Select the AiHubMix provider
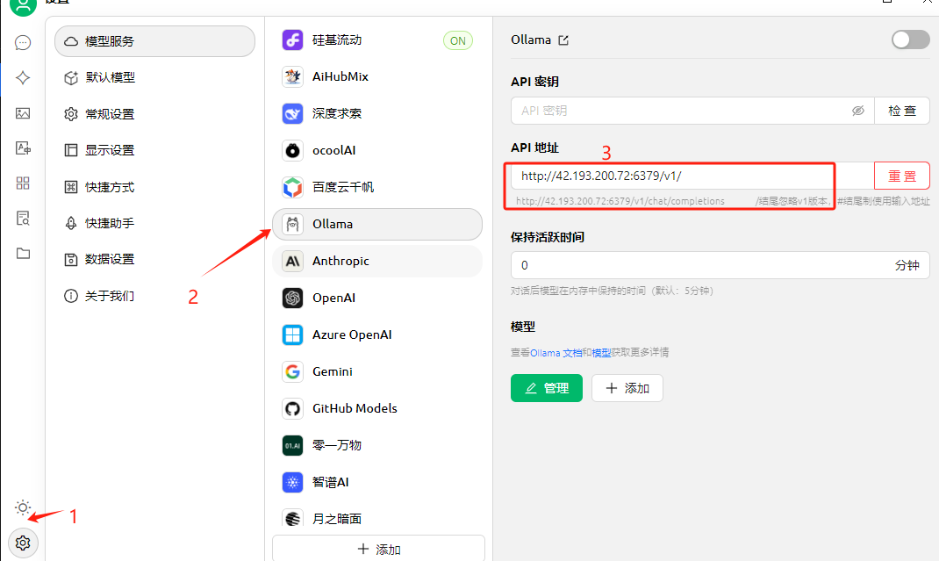The width and height of the screenshot is (939, 561). pyautogui.click(x=377, y=76)
